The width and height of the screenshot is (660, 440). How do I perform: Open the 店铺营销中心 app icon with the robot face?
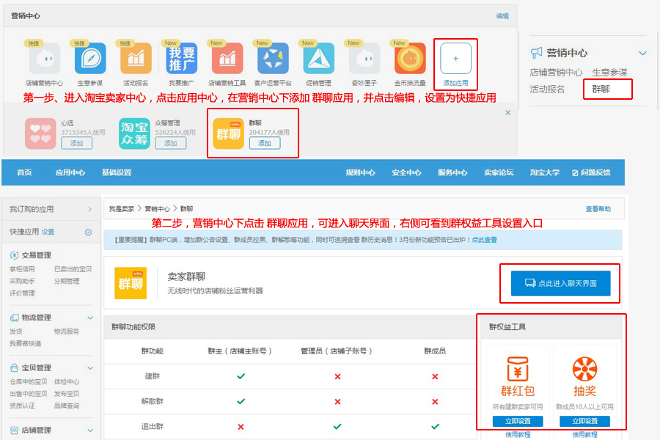click(44, 59)
